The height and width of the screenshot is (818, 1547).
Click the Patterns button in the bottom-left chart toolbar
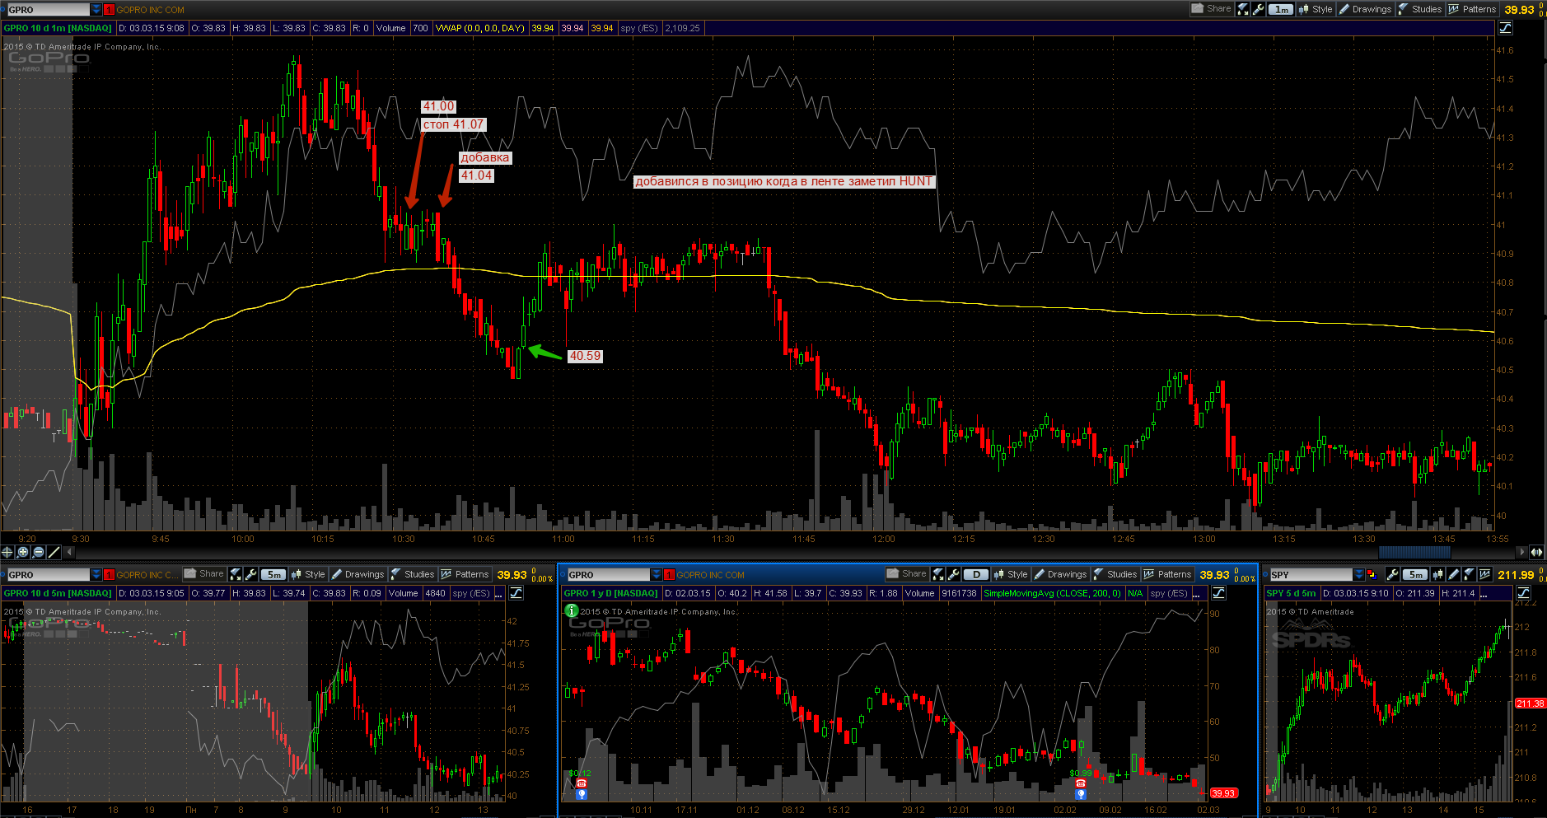coord(465,574)
